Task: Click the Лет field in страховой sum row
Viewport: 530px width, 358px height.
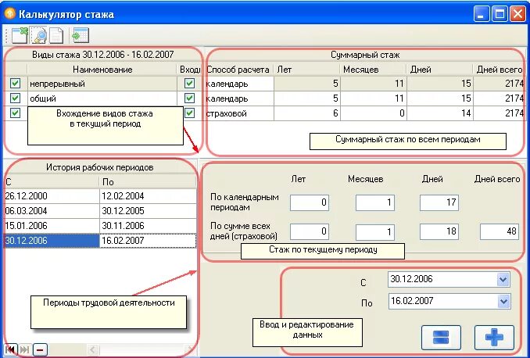Action: click(310, 231)
